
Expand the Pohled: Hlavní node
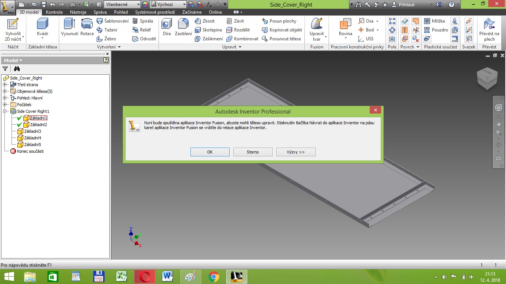pyautogui.click(x=4, y=98)
